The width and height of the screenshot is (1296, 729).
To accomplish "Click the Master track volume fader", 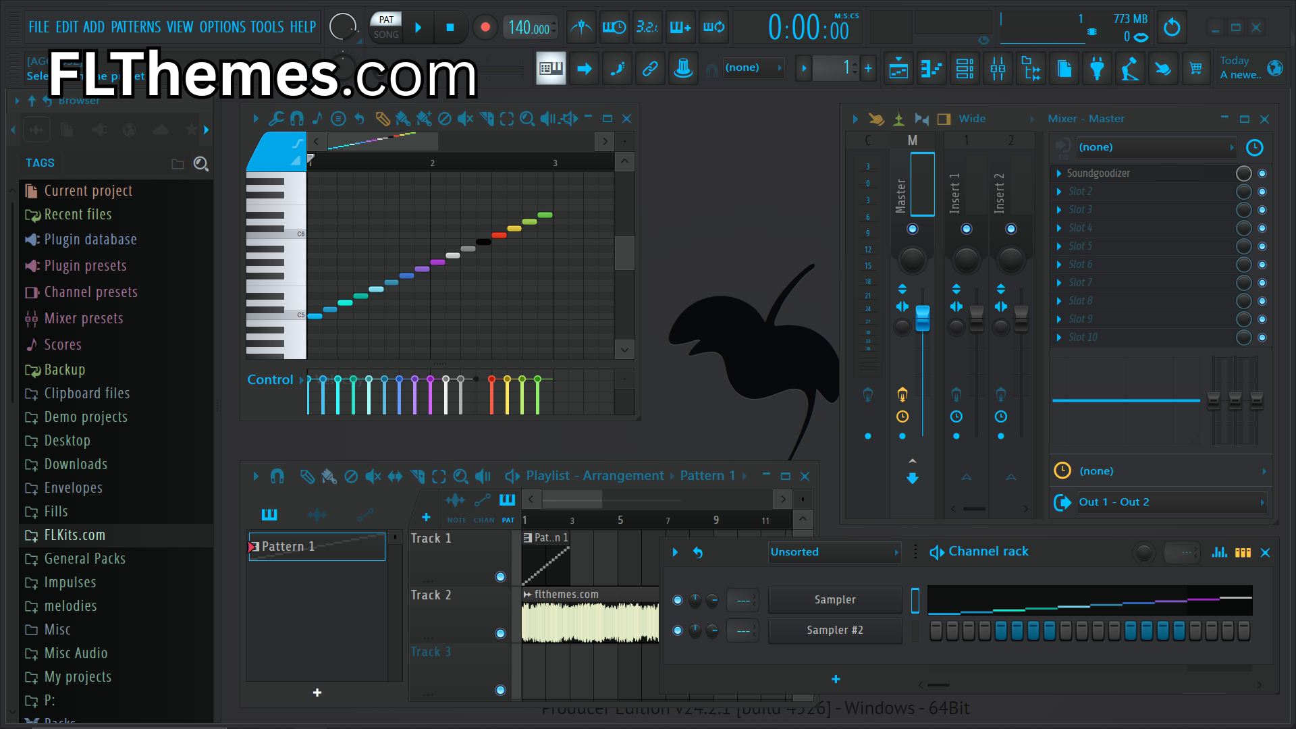I will (923, 319).
